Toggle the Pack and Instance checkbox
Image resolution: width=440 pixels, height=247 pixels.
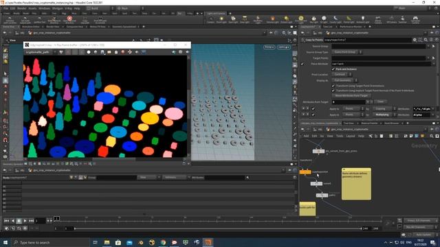coord(333,69)
